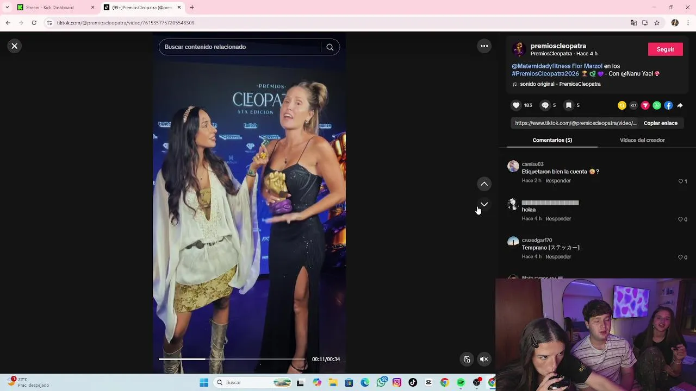The width and height of the screenshot is (696, 391).
Task: Go back with the browser back arrow
Action: point(8,23)
